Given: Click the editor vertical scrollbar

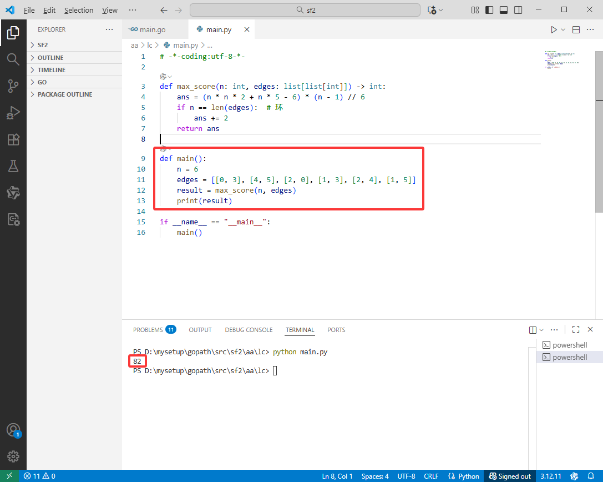Looking at the screenshot, I should point(599,132).
